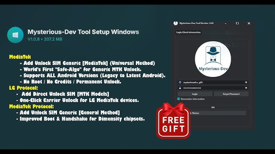Click the title Mysterious-Dev Tool Setup Windows
This screenshot has height=154, width=275.
click(83, 32)
